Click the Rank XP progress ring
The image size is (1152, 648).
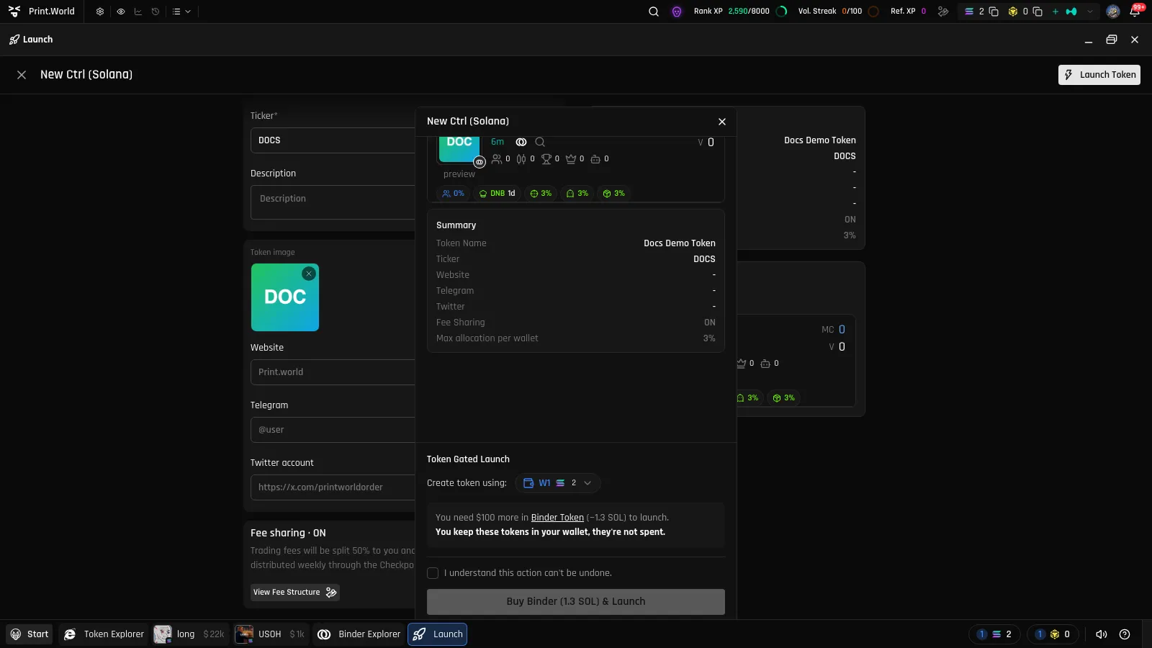[782, 12]
